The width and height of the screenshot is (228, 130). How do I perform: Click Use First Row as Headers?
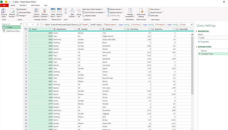(x=94, y=12)
